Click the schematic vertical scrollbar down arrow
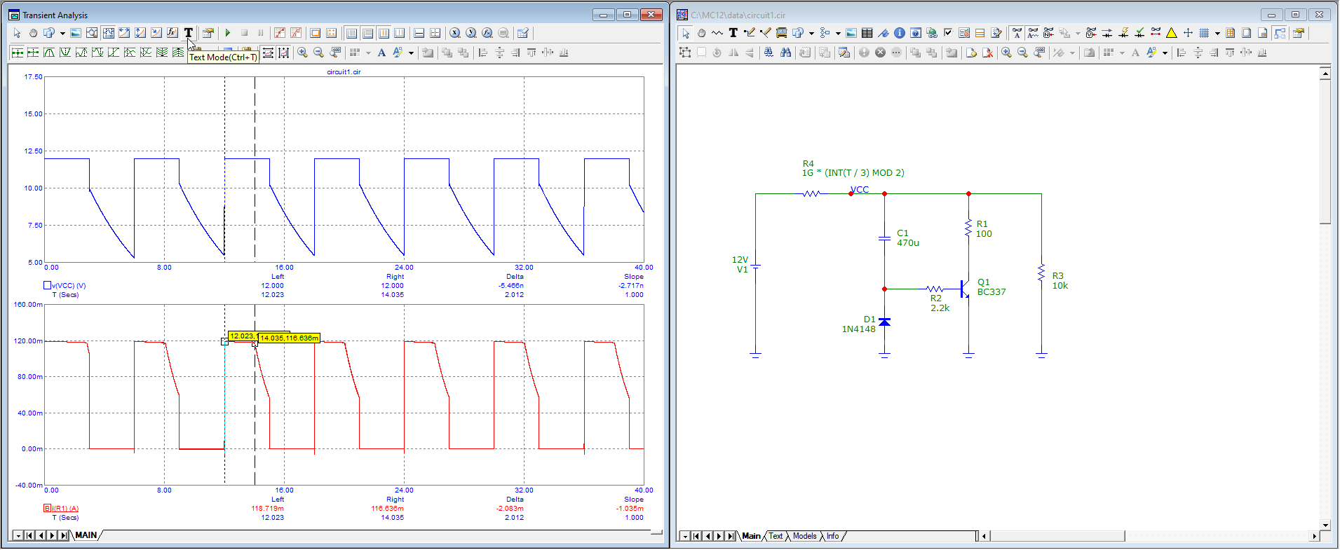Viewport: 1340px width, 550px height. click(1325, 525)
